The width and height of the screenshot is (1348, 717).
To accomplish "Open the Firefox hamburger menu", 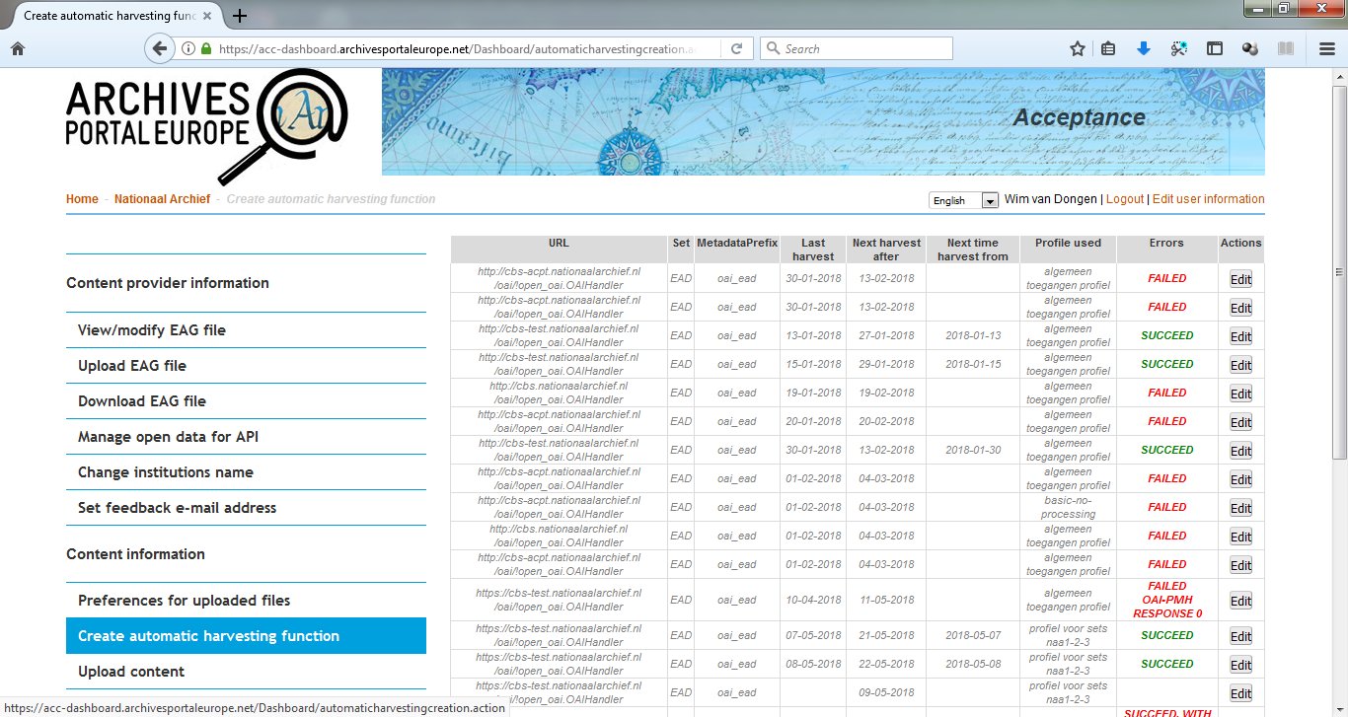I will 1327,48.
